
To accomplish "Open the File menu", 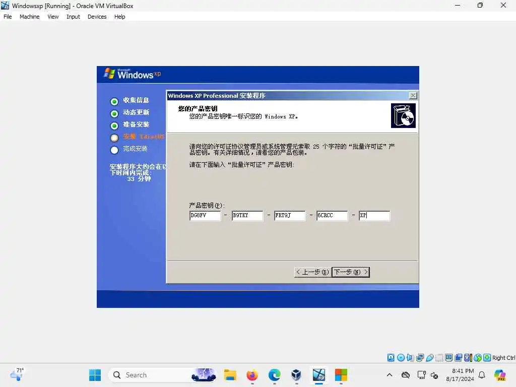I will (8, 17).
